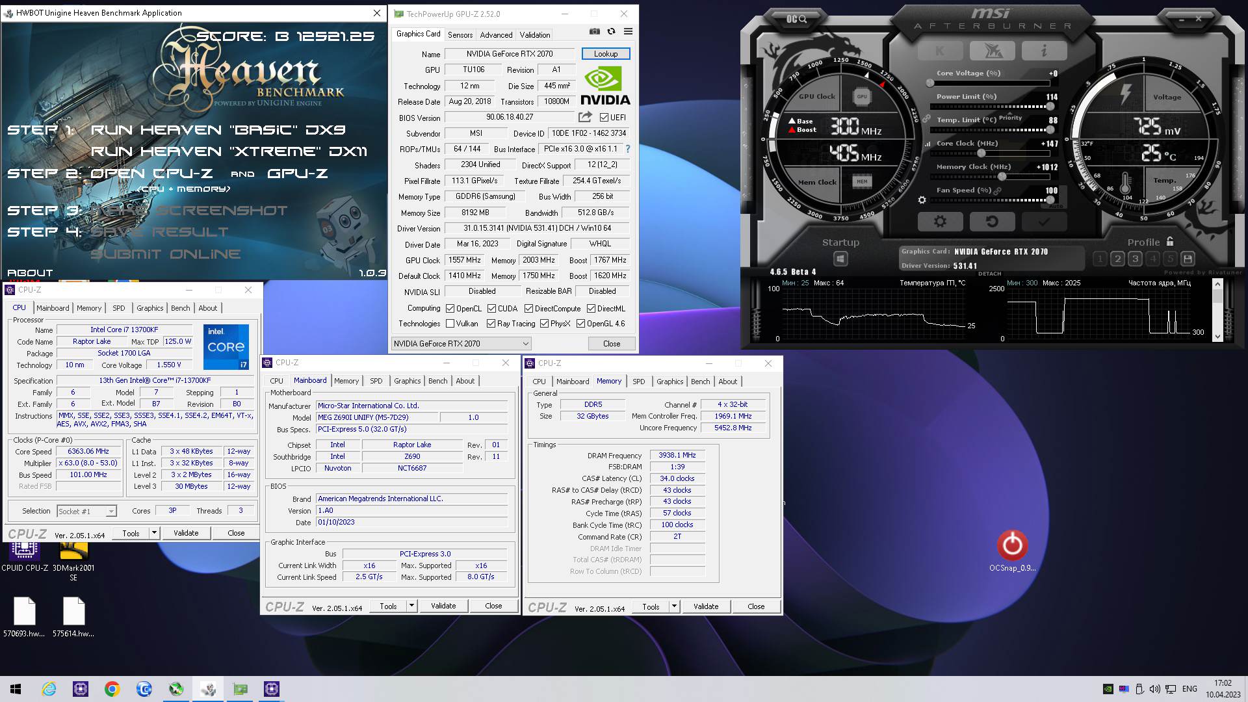This screenshot has height=702, width=1248.
Task: Open the Socket #1 selection dropdown in CPU-Z
Action: 87,511
